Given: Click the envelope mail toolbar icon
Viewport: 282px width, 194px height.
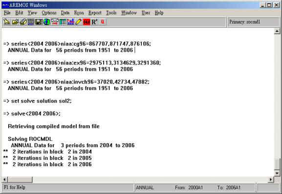Looking at the screenshot, I should (x=55, y=22).
